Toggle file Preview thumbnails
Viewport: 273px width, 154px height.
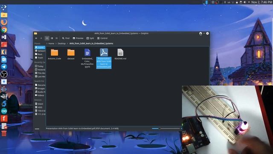78,38
